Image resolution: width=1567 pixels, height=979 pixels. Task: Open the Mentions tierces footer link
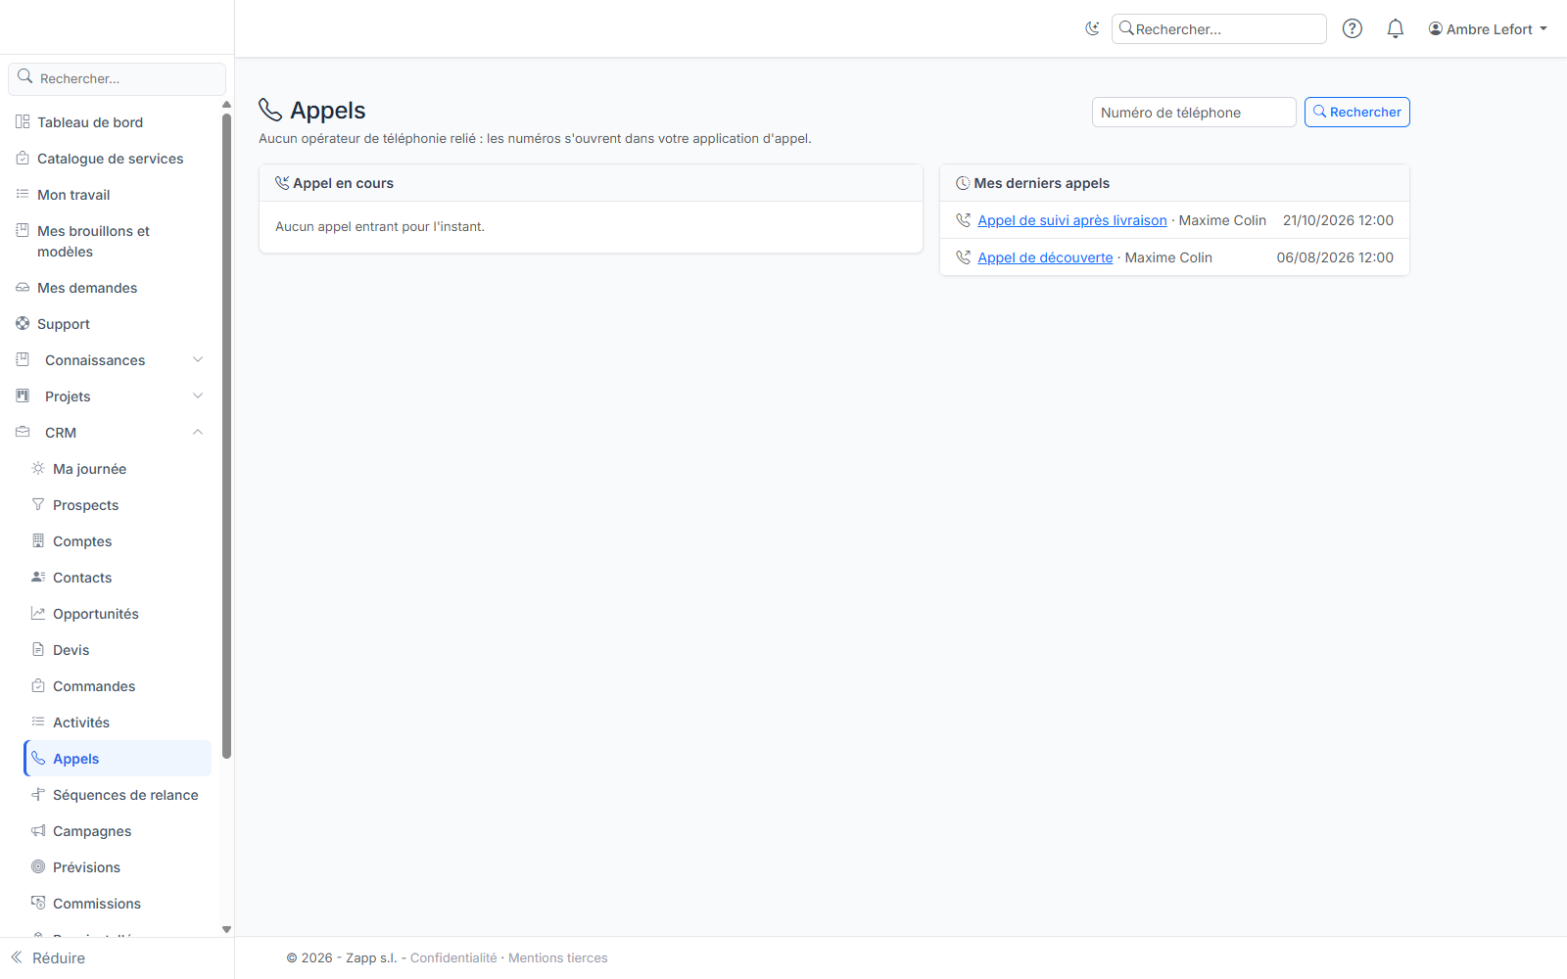click(x=558, y=958)
